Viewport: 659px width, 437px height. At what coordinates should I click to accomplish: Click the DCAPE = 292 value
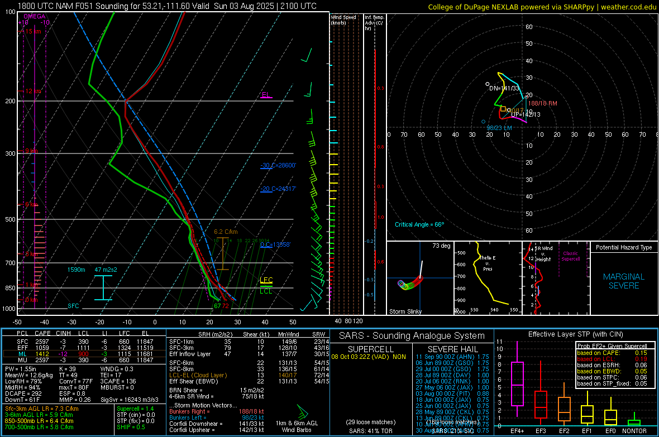click(x=23, y=393)
